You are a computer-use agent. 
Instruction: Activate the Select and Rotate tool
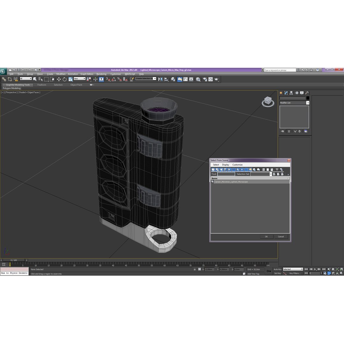[x=64, y=79]
